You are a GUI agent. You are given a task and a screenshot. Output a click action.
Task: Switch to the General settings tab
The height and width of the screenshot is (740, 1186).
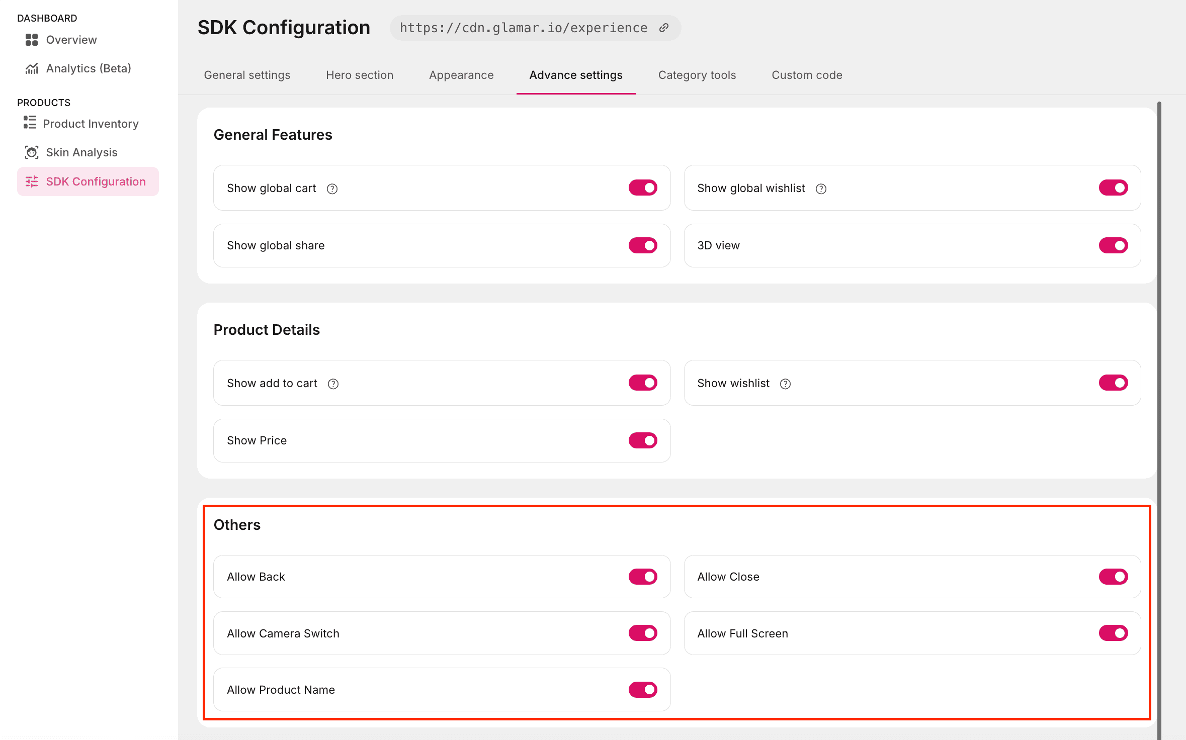pos(247,75)
